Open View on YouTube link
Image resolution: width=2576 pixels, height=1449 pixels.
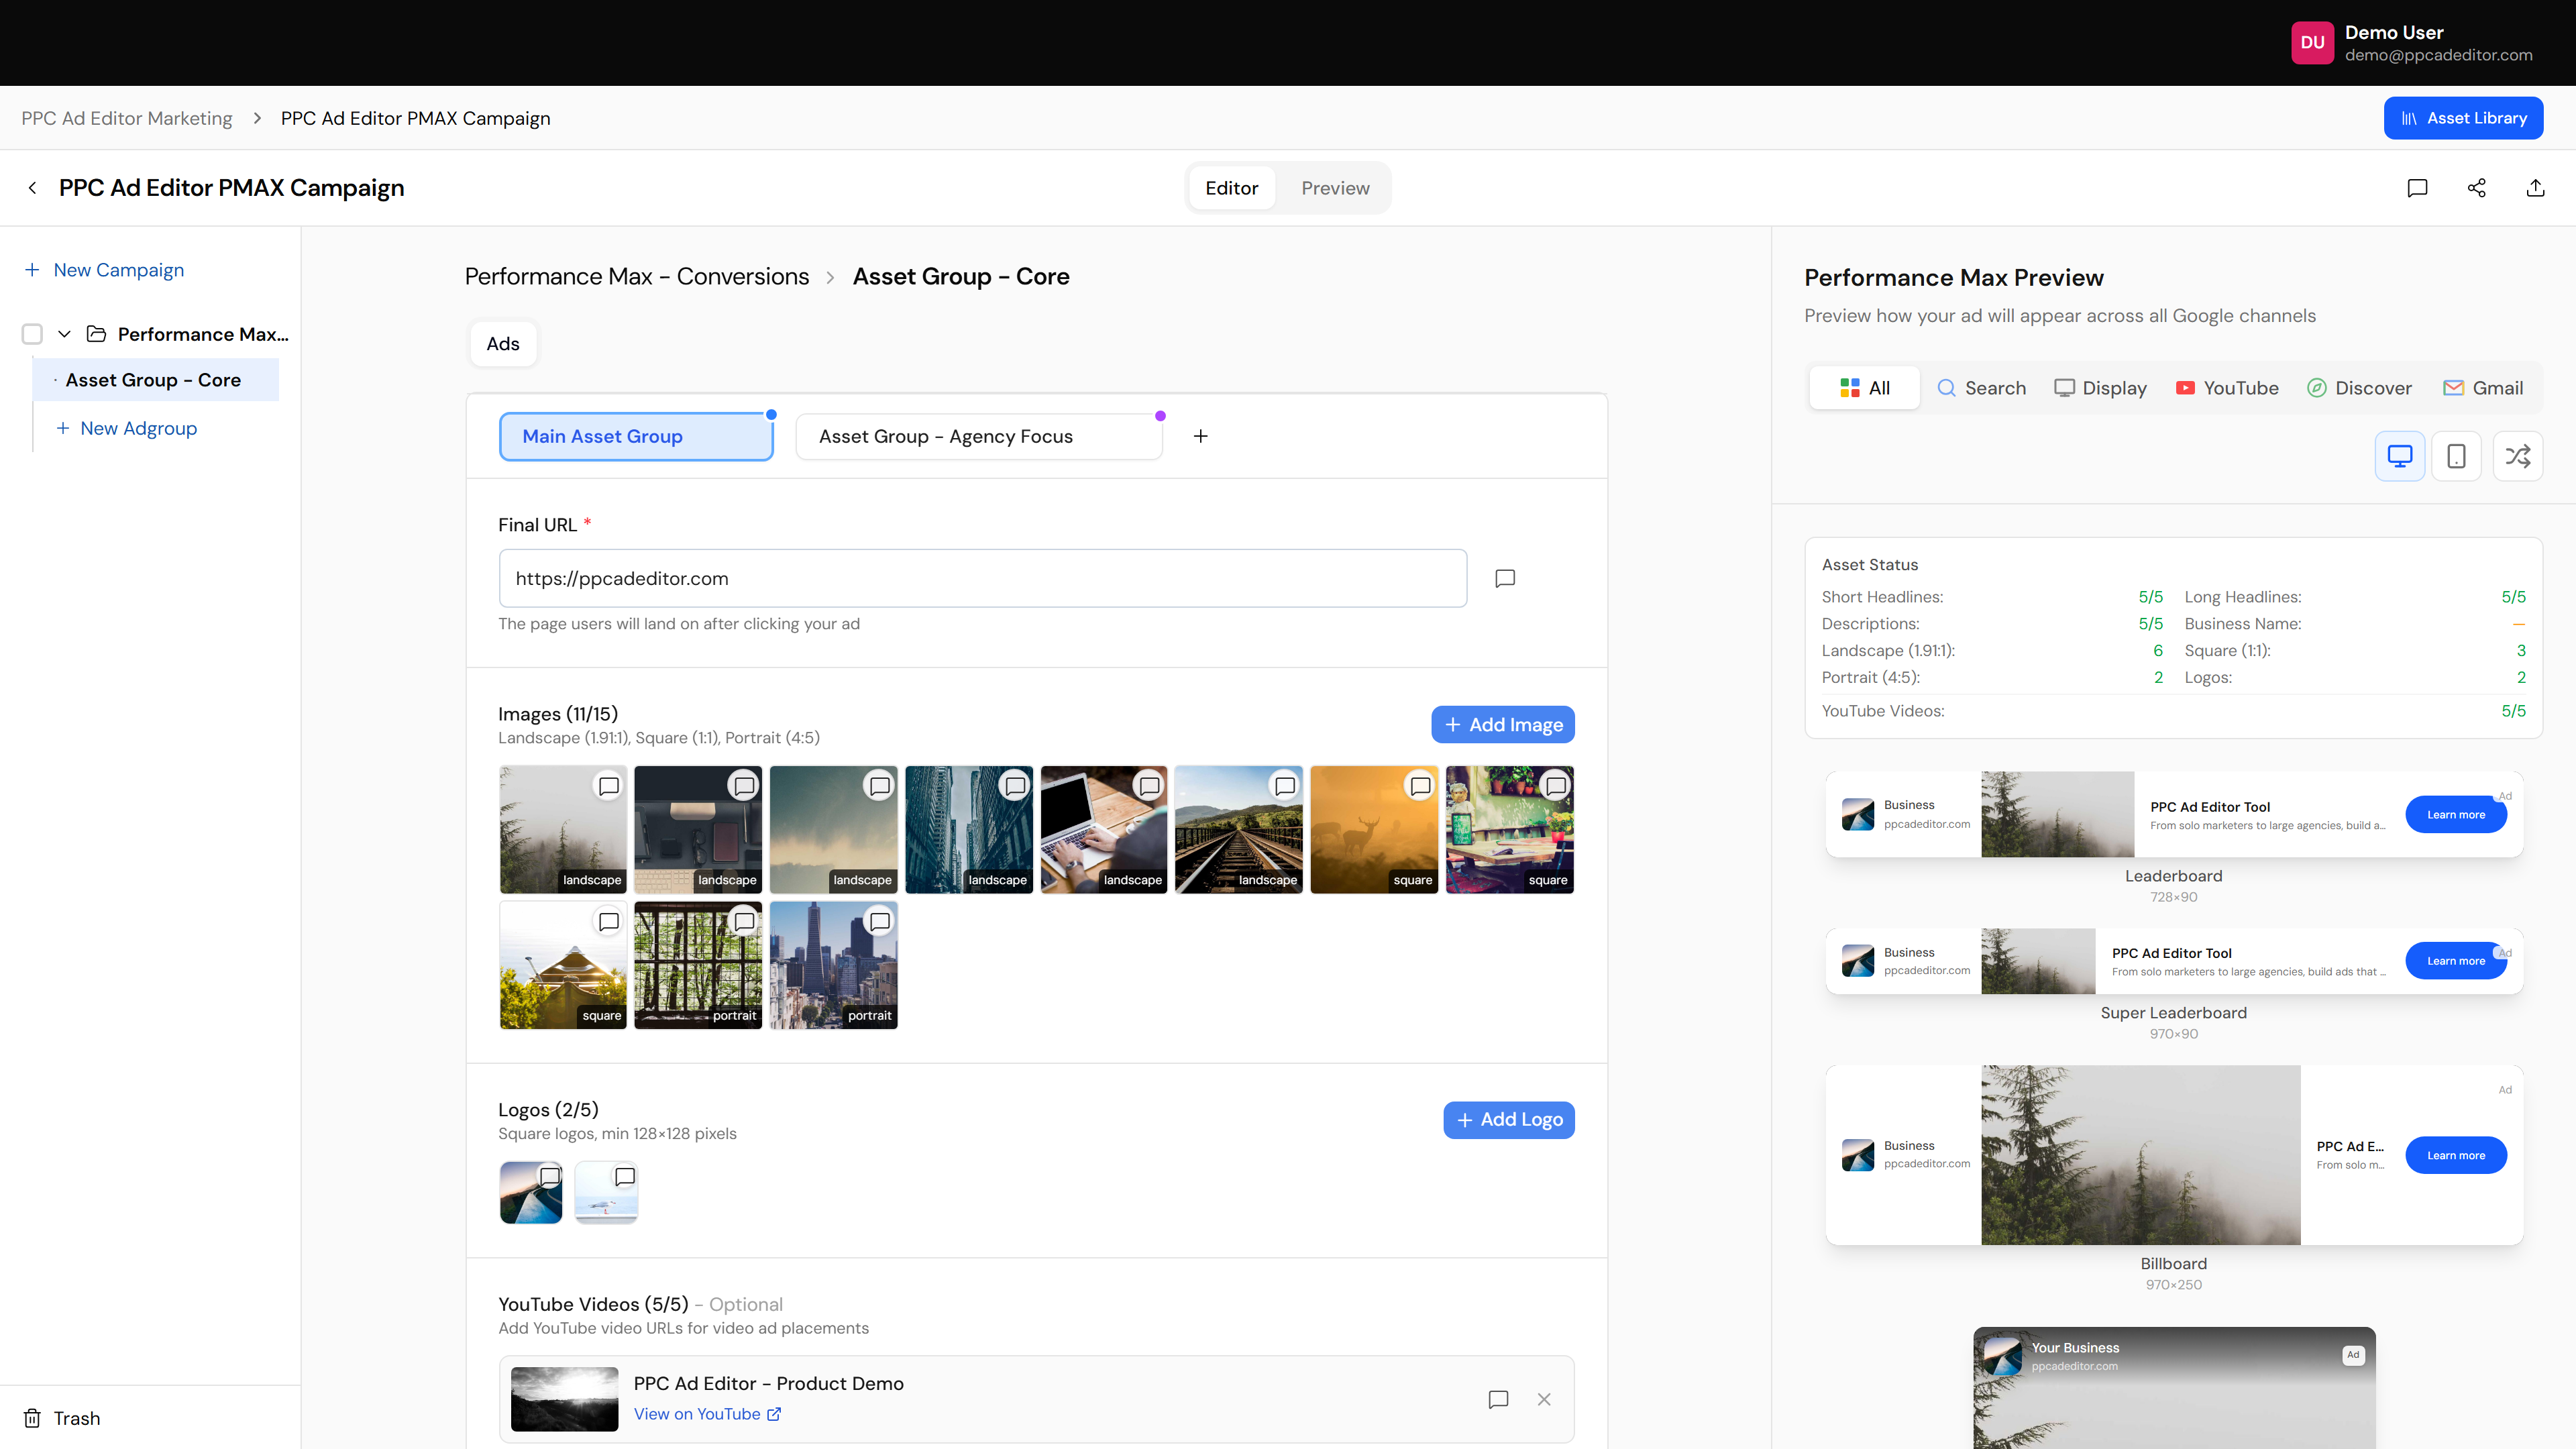pyautogui.click(x=707, y=1414)
